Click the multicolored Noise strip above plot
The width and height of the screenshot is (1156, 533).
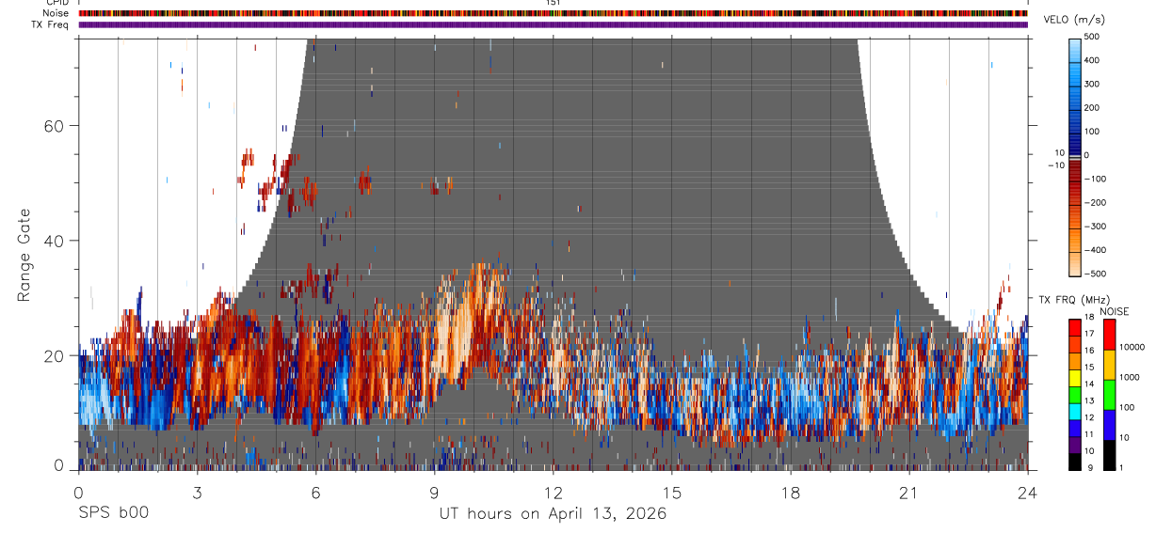click(x=553, y=13)
